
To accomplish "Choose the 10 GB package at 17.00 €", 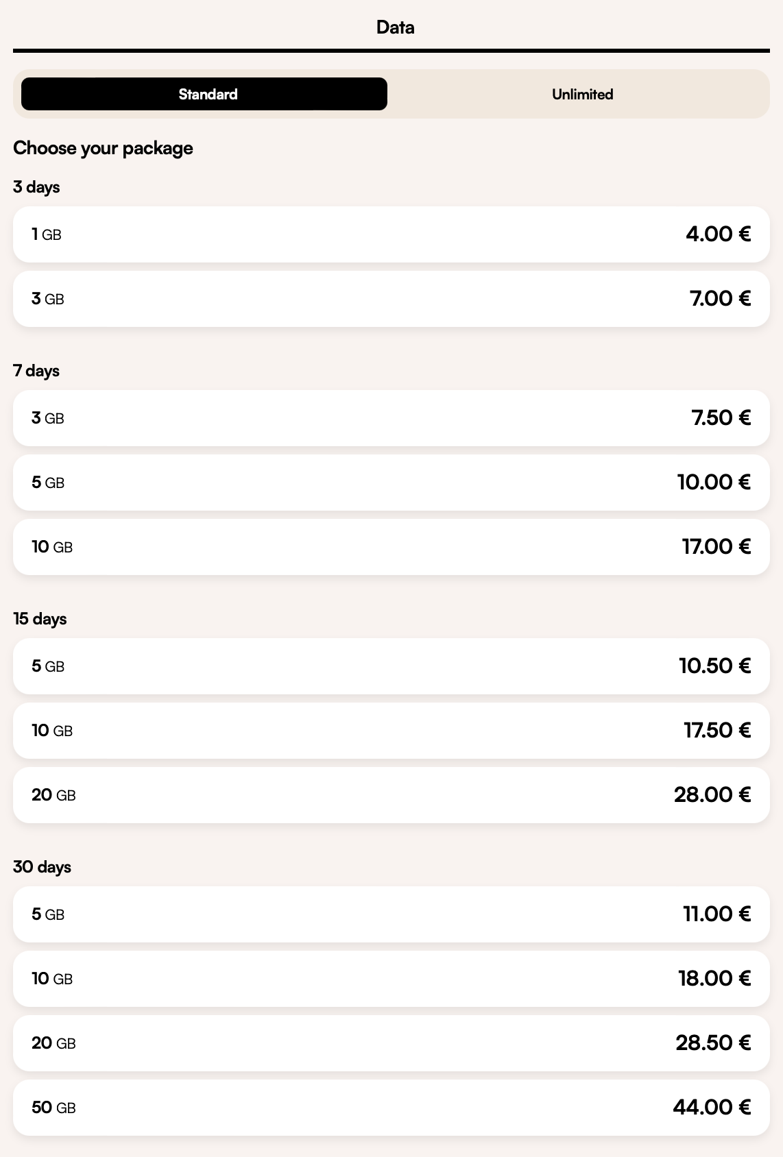I will click(x=391, y=547).
